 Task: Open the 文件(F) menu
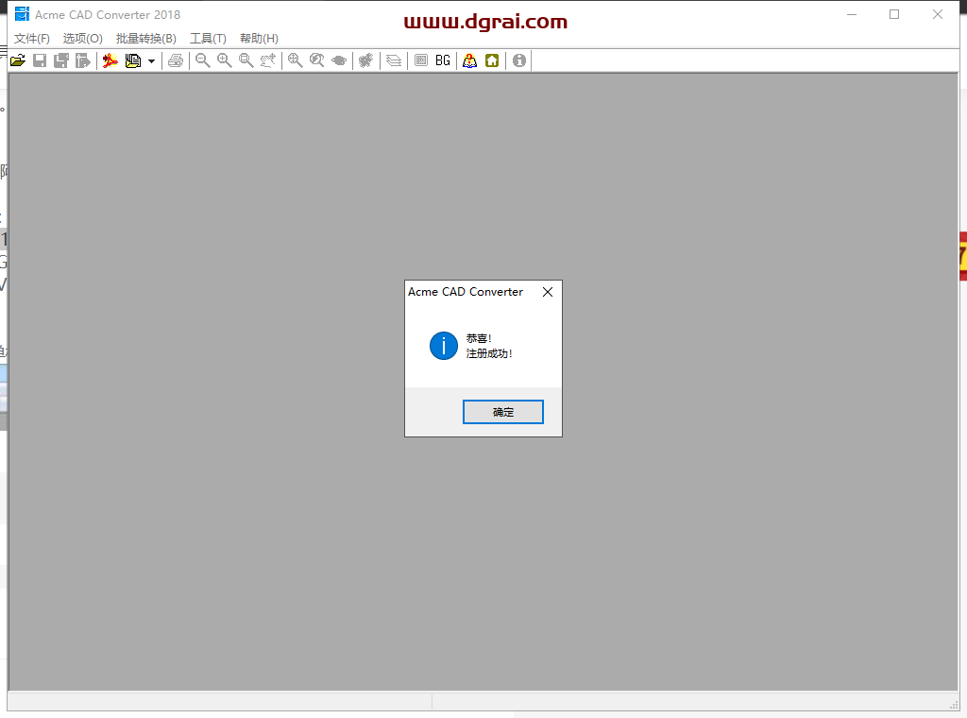click(x=32, y=38)
